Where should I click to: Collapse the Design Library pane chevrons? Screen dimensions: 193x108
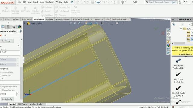173,19
